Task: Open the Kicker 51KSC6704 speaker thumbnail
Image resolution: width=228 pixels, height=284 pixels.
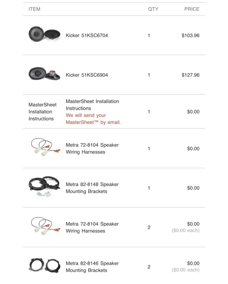Action: pyautogui.click(x=44, y=34)
